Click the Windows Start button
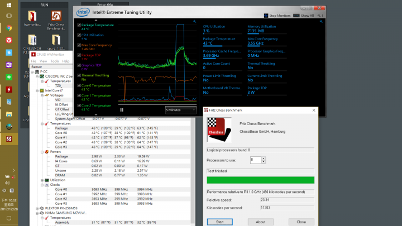 [9, 5]
